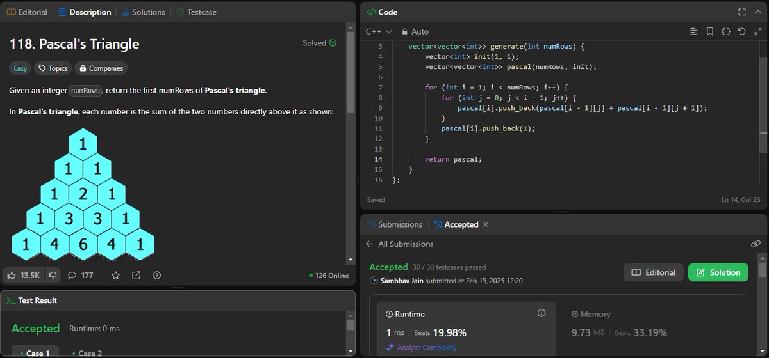This screenshot has height=358, width=769.
Task: Click the curly braces snippet icon
Action: click(726, 31)
